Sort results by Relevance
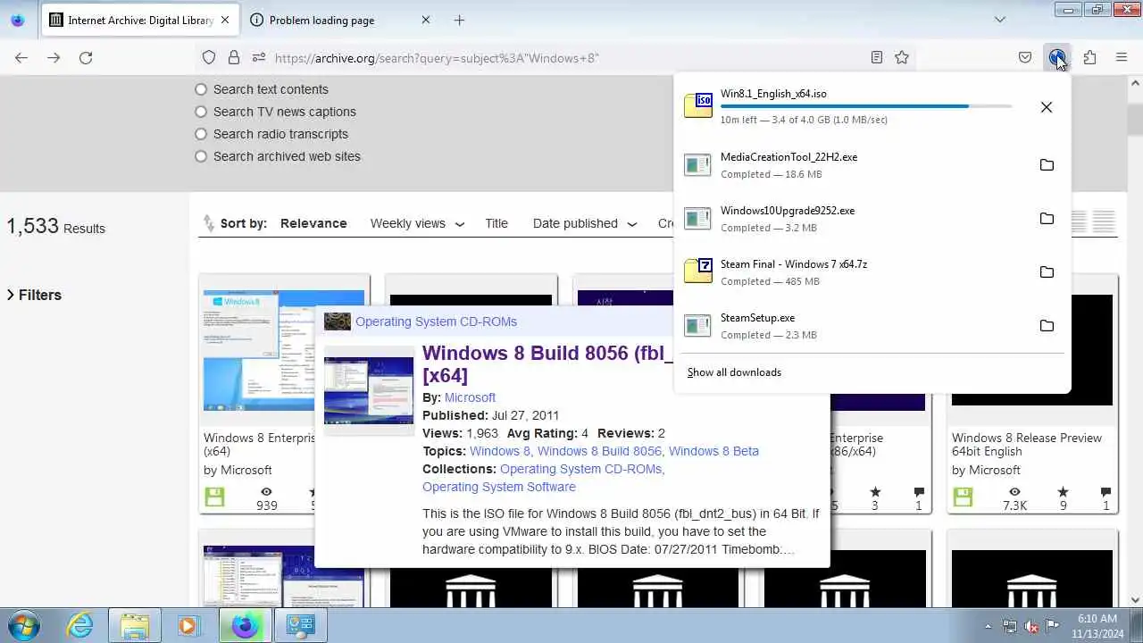1143x643 pixels. (x=313, y=223)
